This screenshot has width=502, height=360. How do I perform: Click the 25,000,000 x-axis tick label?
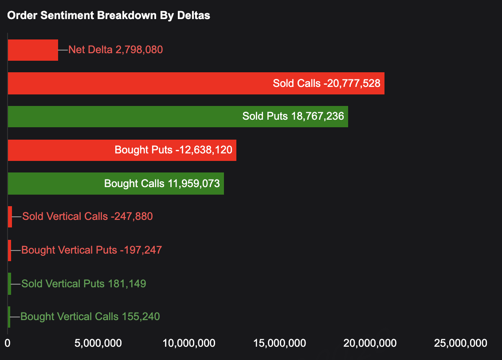click(x=461, y=343)
